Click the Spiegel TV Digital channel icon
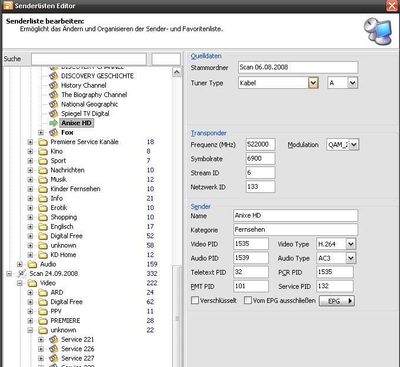 54,114
